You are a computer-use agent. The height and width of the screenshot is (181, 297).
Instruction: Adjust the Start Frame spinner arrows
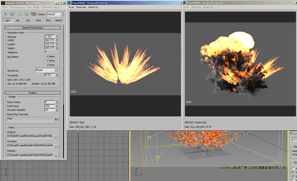[x=57, y=102]
